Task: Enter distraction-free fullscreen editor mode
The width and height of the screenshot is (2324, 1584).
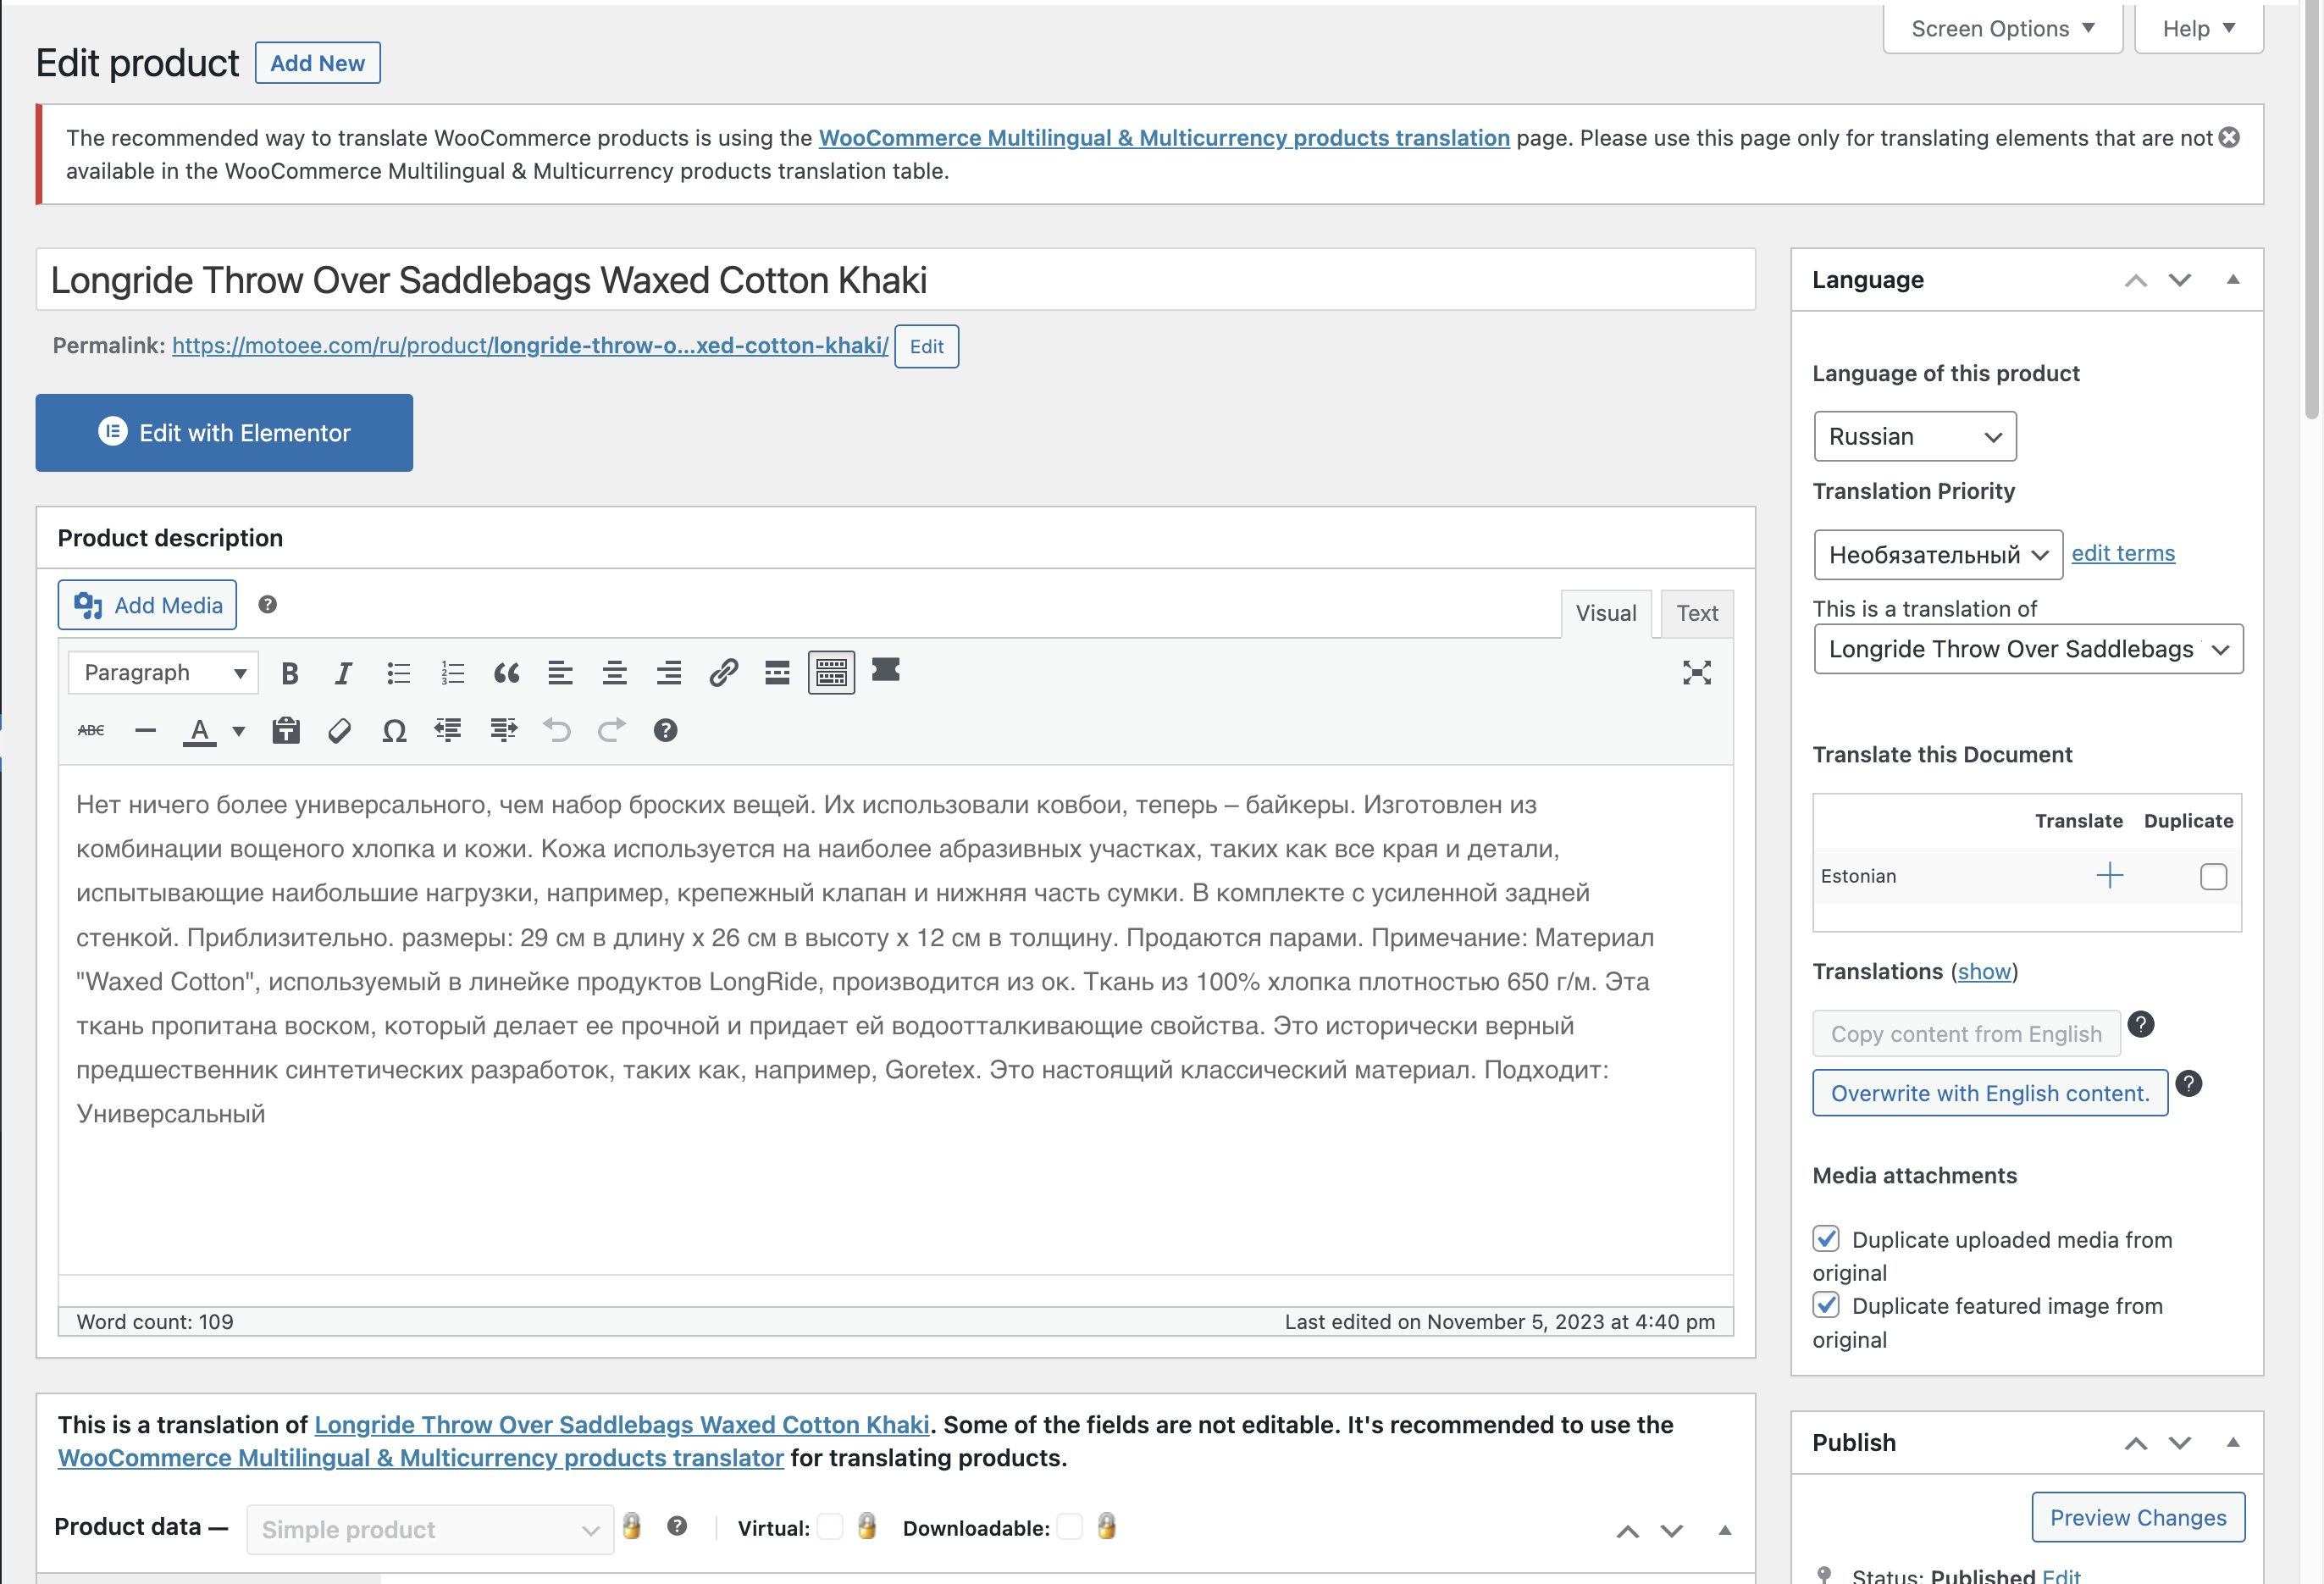Action: [x=1697, y=673]
